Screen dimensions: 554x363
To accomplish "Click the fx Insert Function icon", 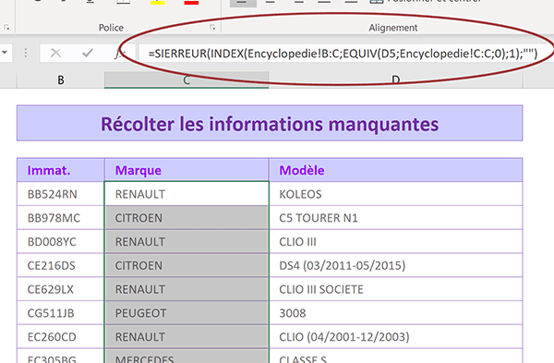I will coord(119,54).
